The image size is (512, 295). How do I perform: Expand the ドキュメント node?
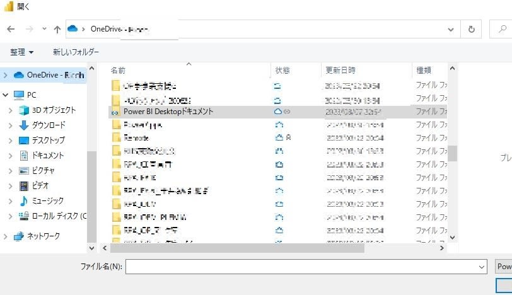click(11, 156)
